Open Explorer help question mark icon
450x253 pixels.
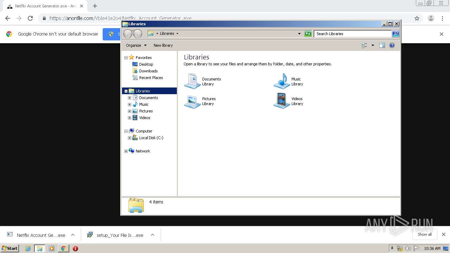392,45
